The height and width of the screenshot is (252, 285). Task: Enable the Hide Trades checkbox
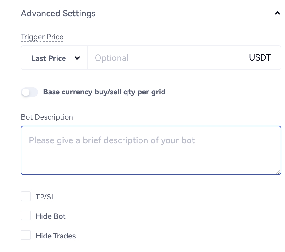26,235
